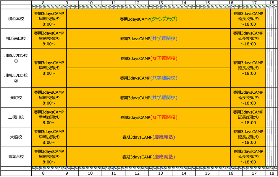
Task: Open 共学難関校 camp block for 川崎ルフロン校②
Action: [148, 78]
